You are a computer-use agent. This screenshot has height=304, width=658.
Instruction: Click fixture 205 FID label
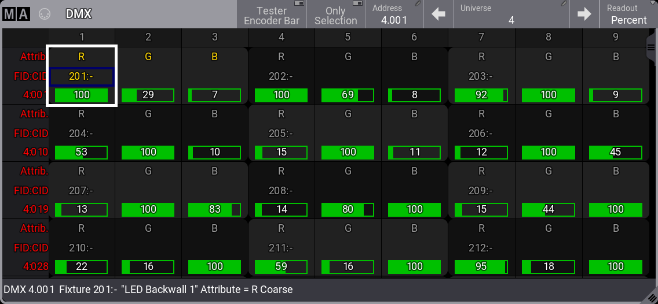point(282,134)
